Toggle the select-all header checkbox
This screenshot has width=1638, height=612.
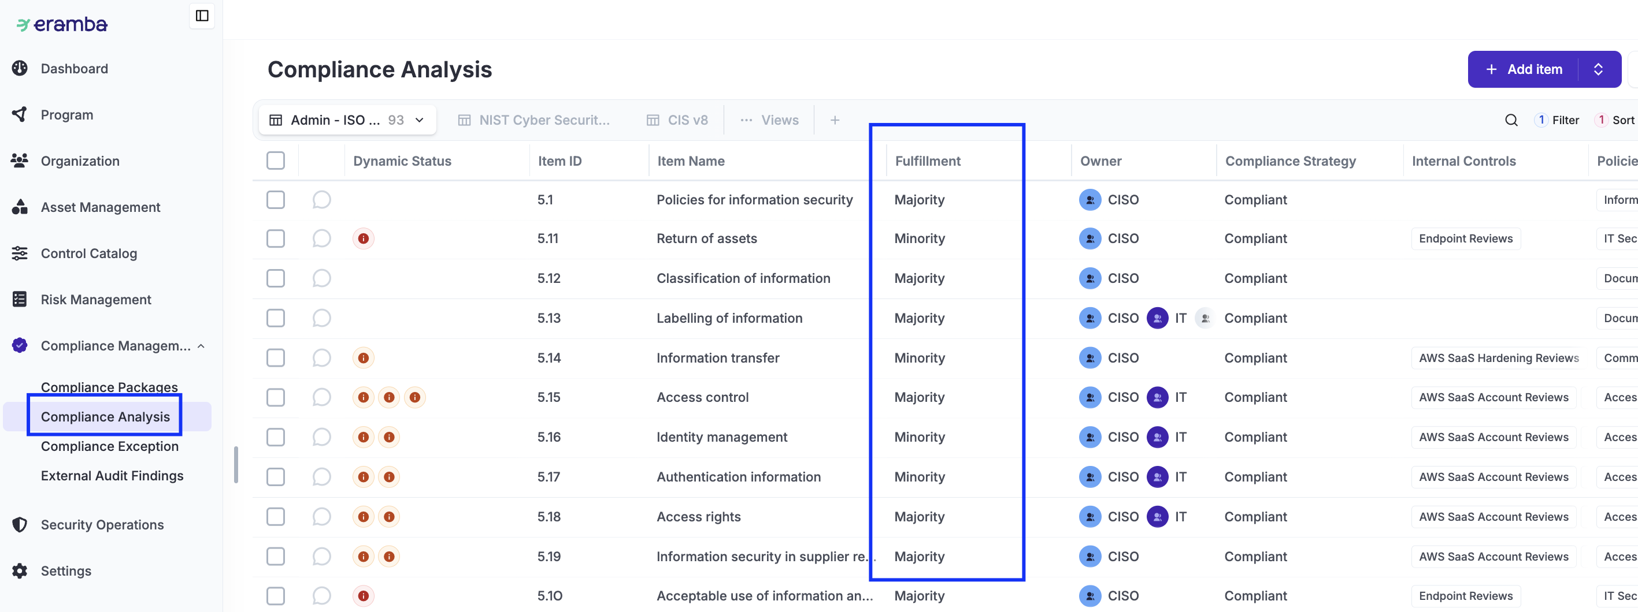point(275,161)
